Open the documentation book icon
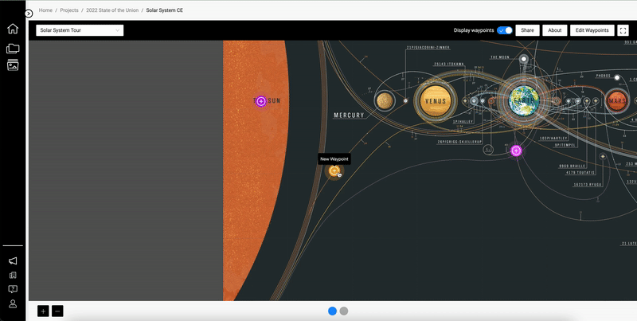Image resolution: width=637 pixels, height=321 pixels. pyautogui.click(x=13, y=275)
